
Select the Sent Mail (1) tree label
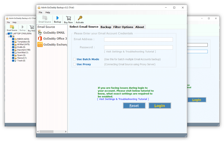pos(23,53)
